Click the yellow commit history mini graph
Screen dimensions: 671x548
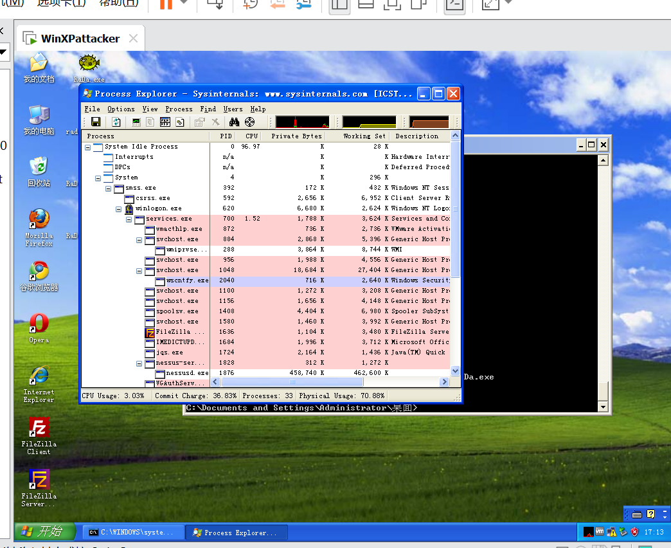tap(370, 122)
